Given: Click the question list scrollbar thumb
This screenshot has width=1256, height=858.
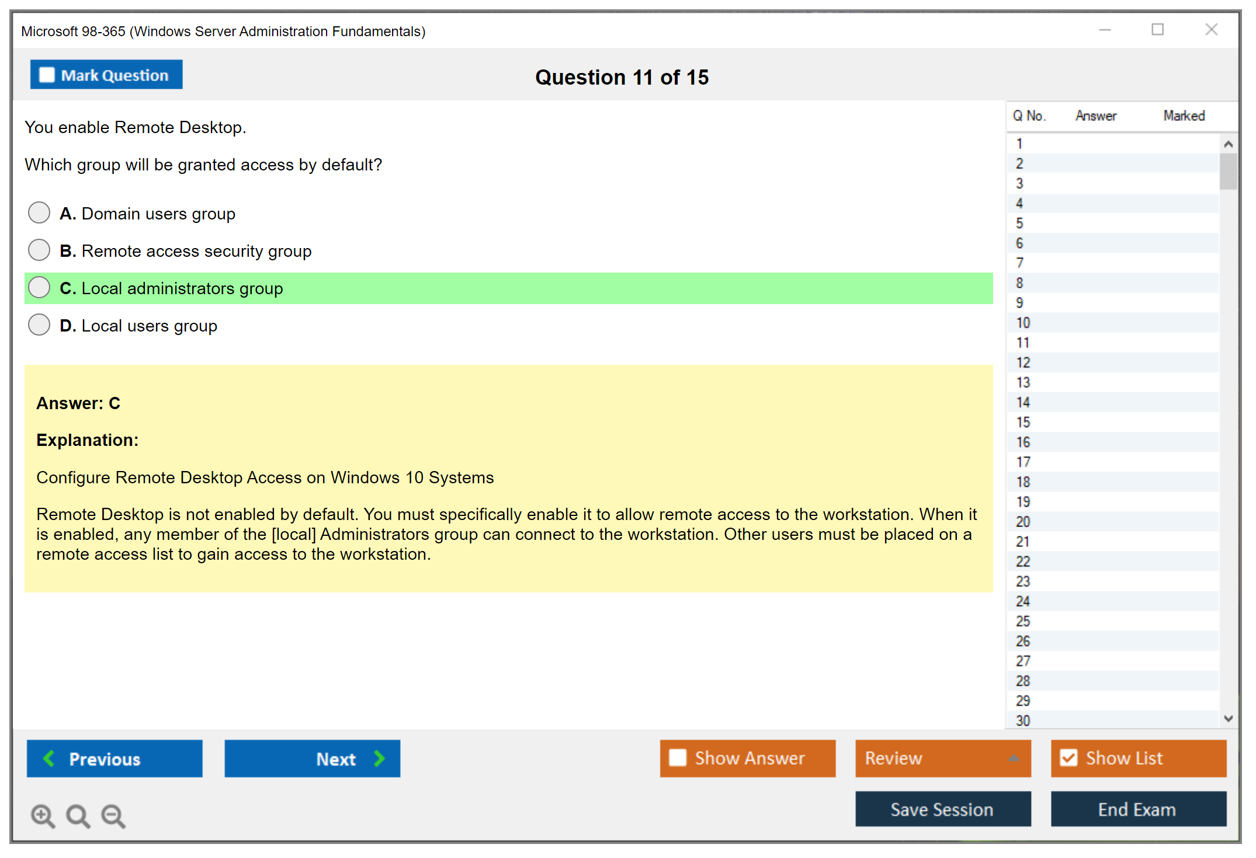Looking at the screenshot, I should (x=1228, y=172).
